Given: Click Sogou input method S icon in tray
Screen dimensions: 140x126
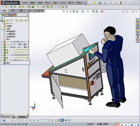Looking at the screenshot, I should click(x=118, y=125).
